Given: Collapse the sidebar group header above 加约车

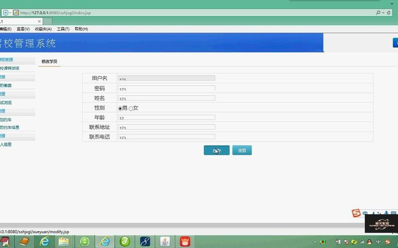Looking at the screenshot, I should [17, 111].
